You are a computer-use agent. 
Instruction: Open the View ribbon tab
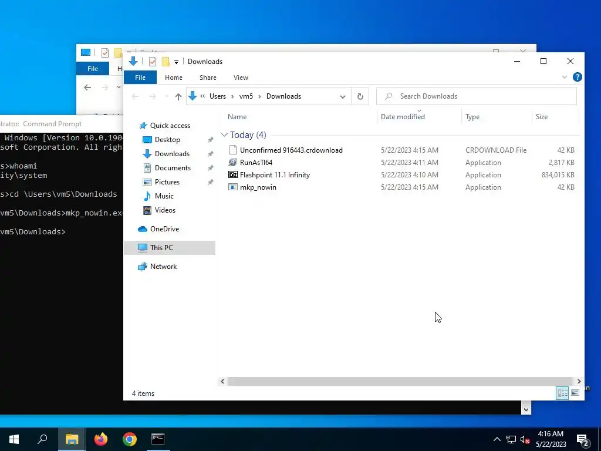click(241, 78)
